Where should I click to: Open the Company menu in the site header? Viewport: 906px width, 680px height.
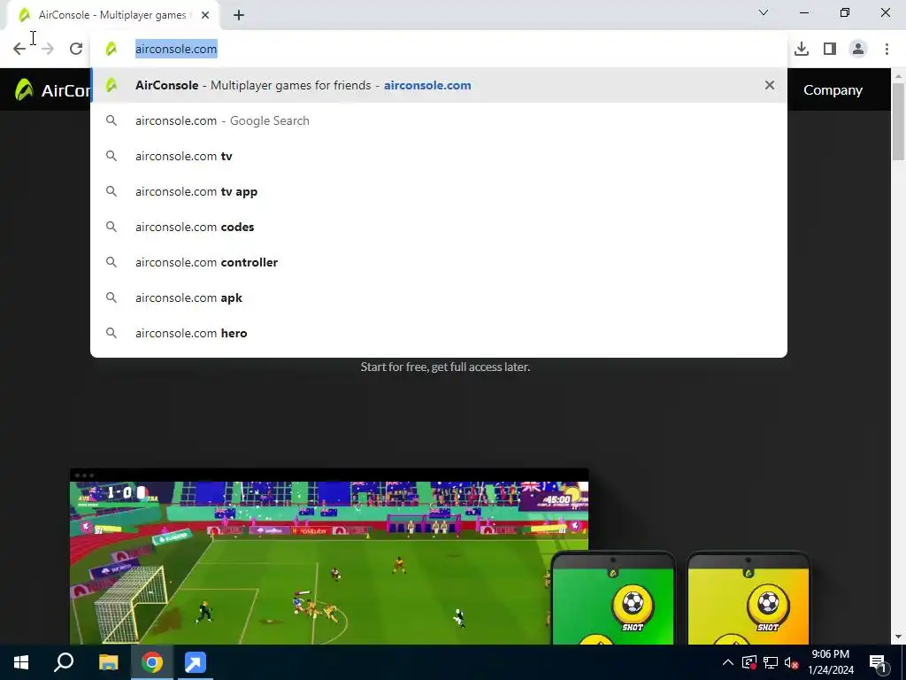pos(833,90)
